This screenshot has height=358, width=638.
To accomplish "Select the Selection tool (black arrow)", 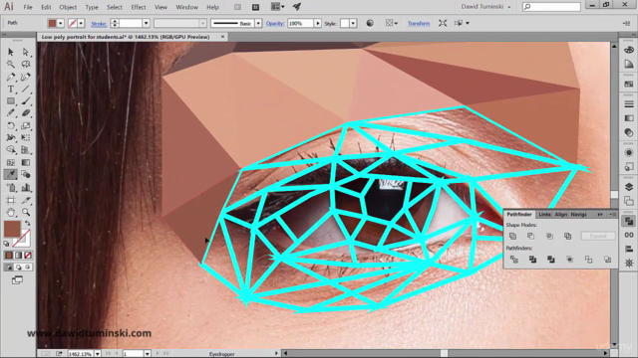I will tap(11, 52).
